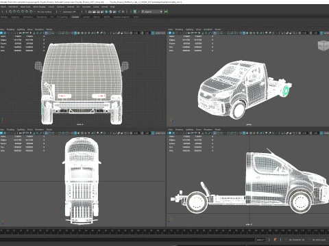Click the view cube in perspective viewport
Image resolution: width=329 pixels, height=246 pixels.
pos(323,45)
